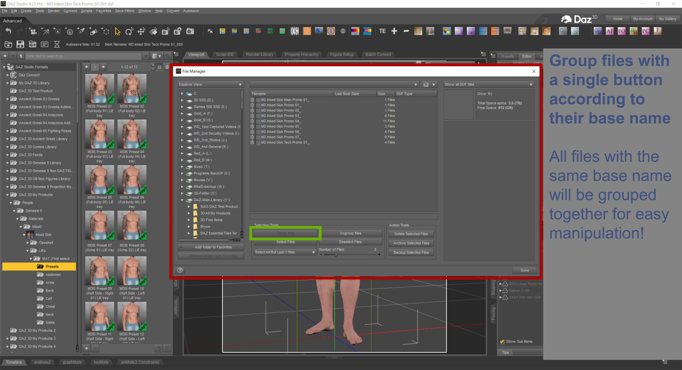Click the Add folder to Favorites button
Viewport: 682px width, 370px height.
pyautogui.click(x=211, y=247)
